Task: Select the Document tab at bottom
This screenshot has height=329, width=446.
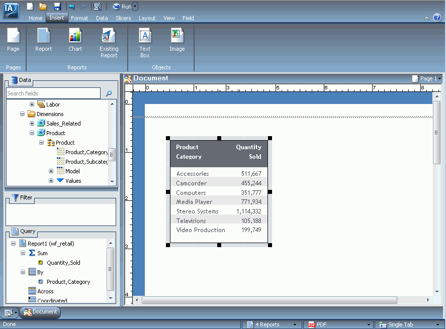Action: (40, 311)
